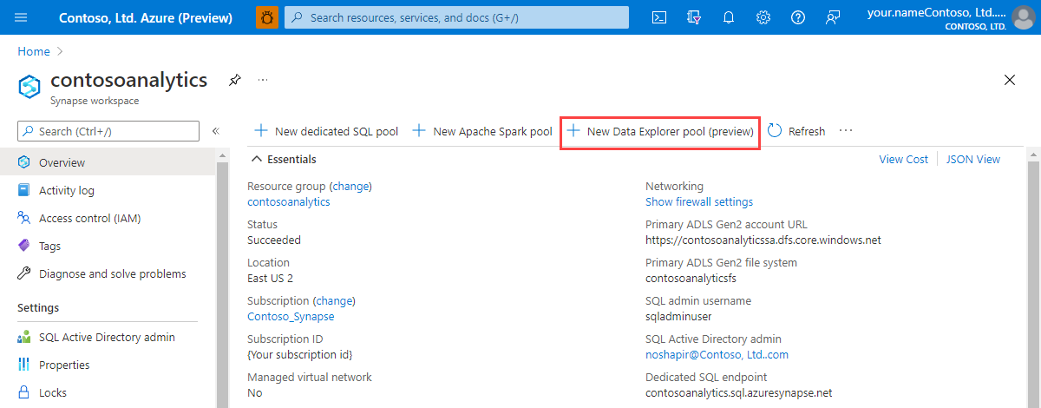Click New Data Explorer pool (preview)

click(660, 132)
